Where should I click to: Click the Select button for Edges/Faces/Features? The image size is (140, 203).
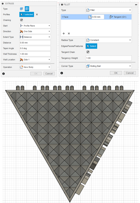[x=91, y=46]
